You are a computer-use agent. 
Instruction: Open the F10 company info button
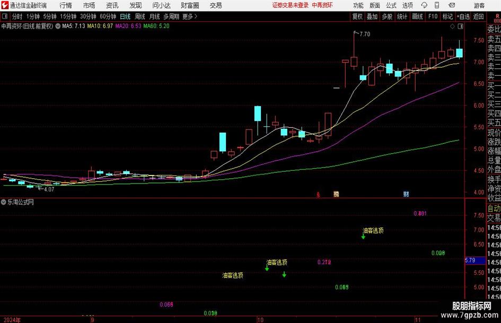coord(433,16)
